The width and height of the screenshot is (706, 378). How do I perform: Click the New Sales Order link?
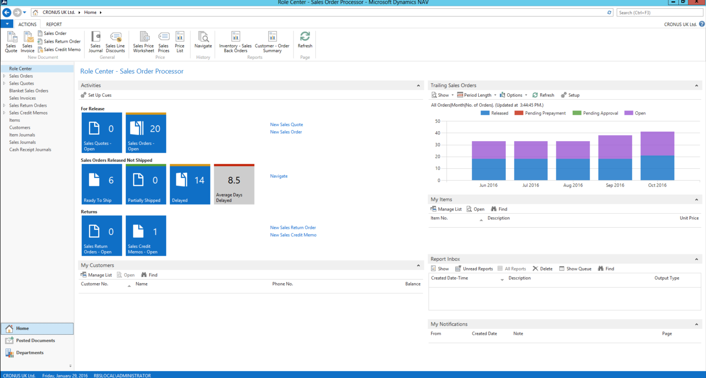click(286, 132)
